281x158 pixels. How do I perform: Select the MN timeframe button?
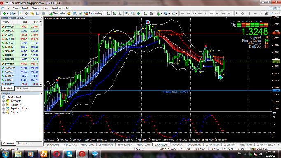(x=229, y=14)
